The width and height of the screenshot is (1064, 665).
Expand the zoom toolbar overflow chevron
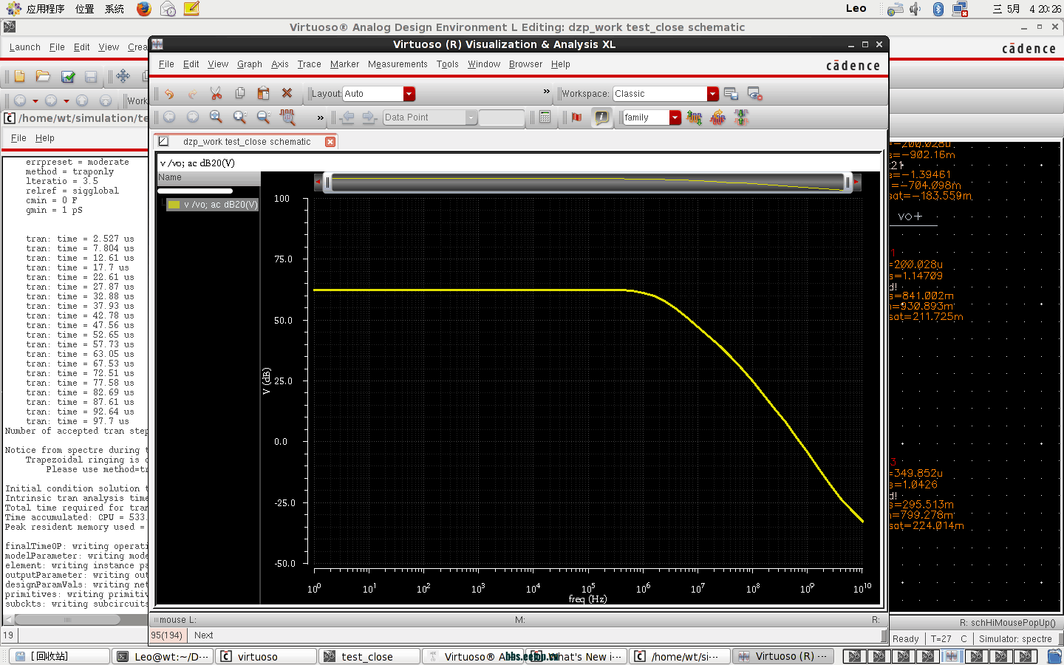[x=320, y=117]
